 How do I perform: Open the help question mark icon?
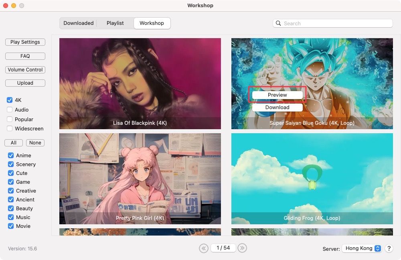389,248
